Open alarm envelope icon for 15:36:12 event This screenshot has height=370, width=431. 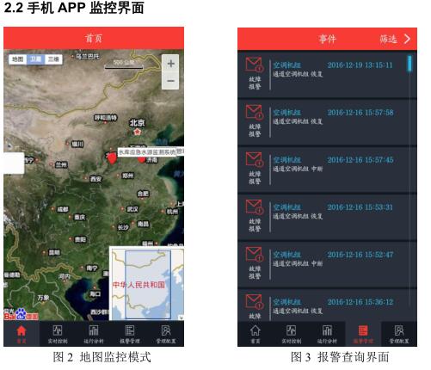click(x=255, y=301)
